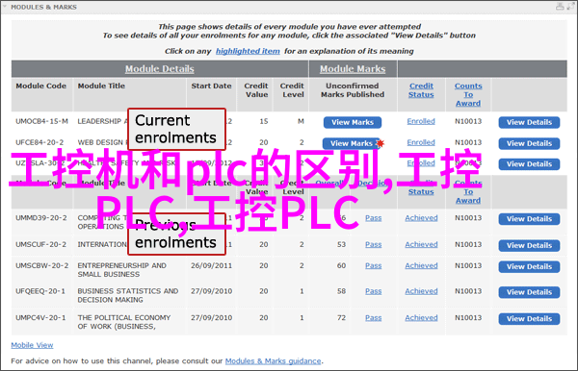Image resolution: width=578 pixels, height=371 pixels.
Task: Click overall mark 58 for UFQEEQ-20-1
Action: [341, 291]
